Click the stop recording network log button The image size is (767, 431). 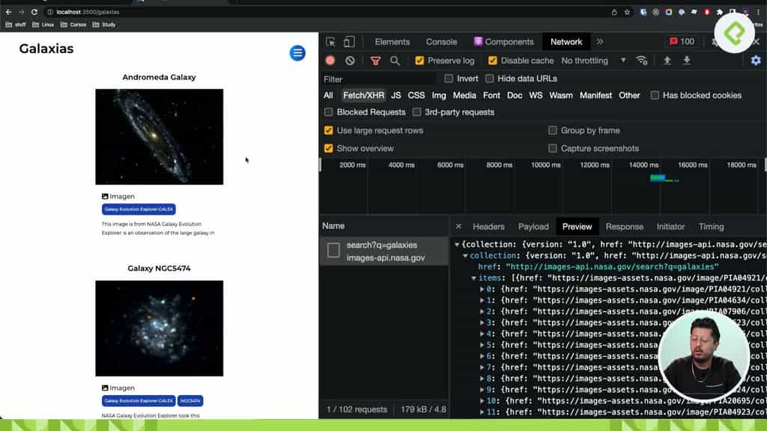click(330, 60)
